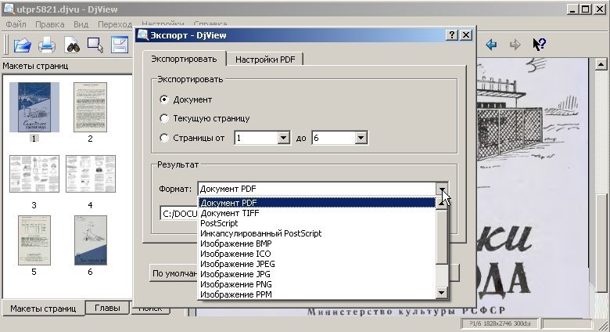Go back with the blue left arrow
This screenshot has width=610, height=332.
491,45
